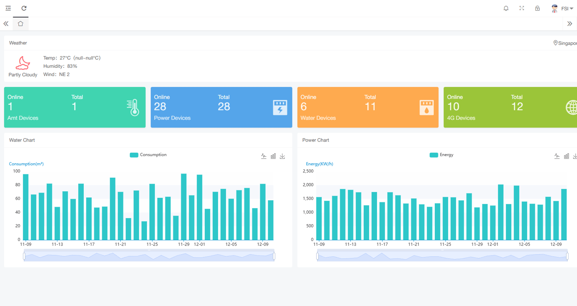The width and height of the screenshot is (577, 306).
Task: Click the 12-09 axis label in Water Chart
Action: pos(262,244)
